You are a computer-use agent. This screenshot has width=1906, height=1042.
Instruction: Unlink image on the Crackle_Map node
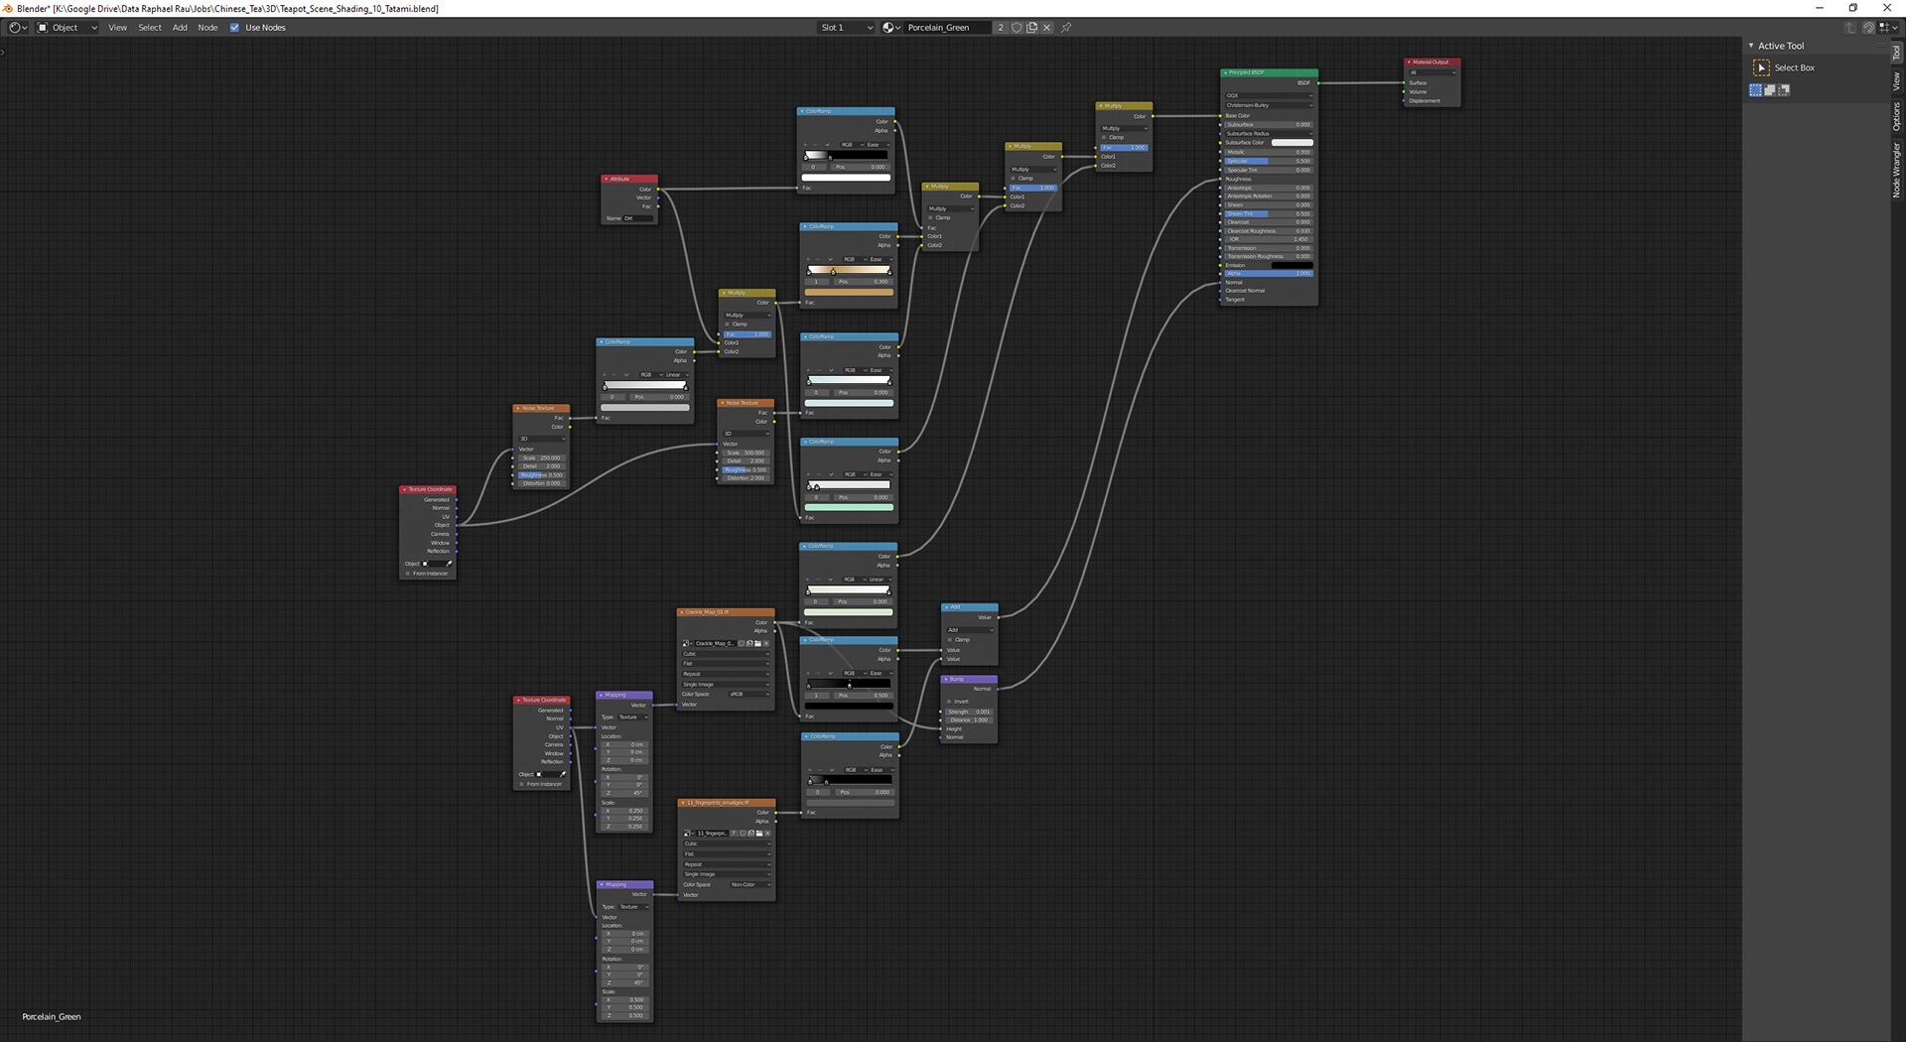pos(765,643)
